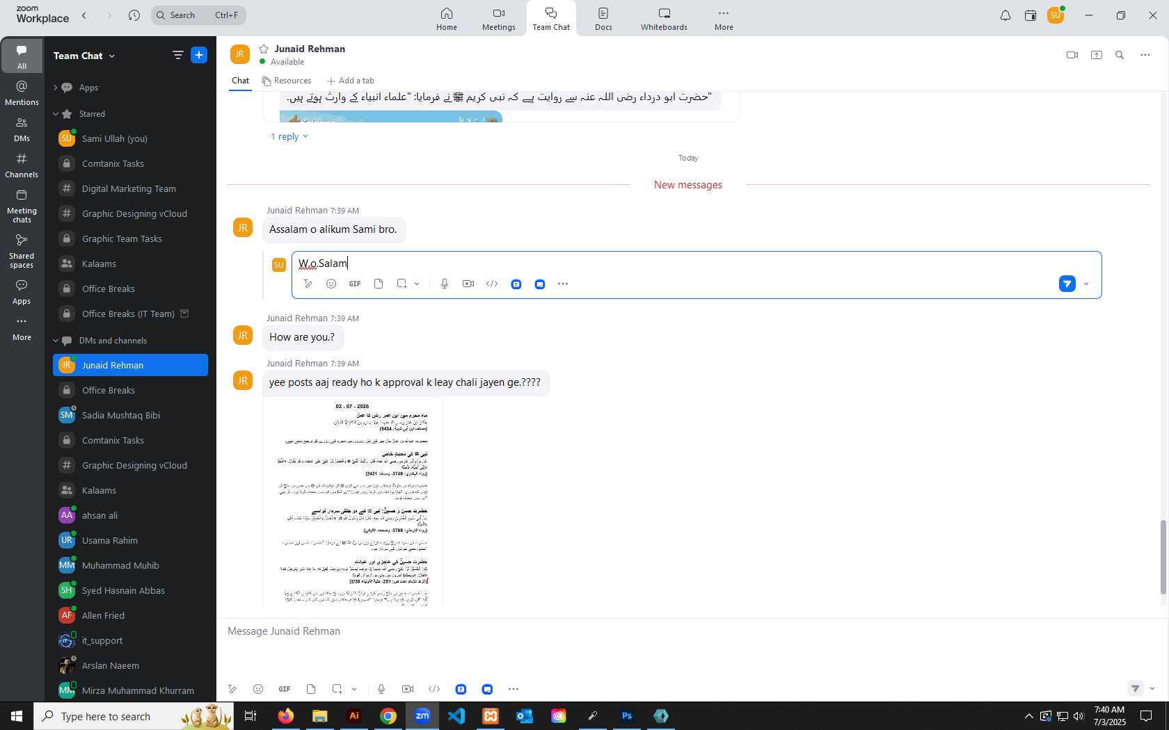Go back with the back arrow
Screen dimensions: 1169x730
pyautogui.click(x=84, y=15)
